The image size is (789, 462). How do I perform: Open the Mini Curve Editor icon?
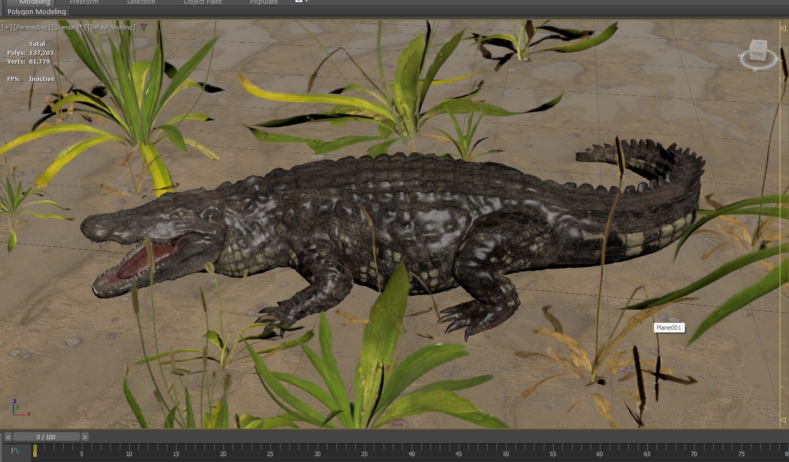[15, 451]
